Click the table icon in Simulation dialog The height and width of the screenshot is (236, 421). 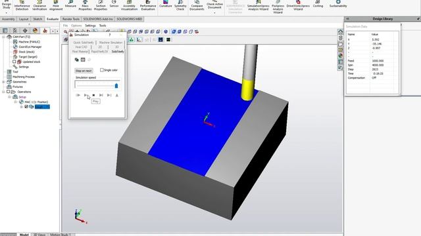83,60
